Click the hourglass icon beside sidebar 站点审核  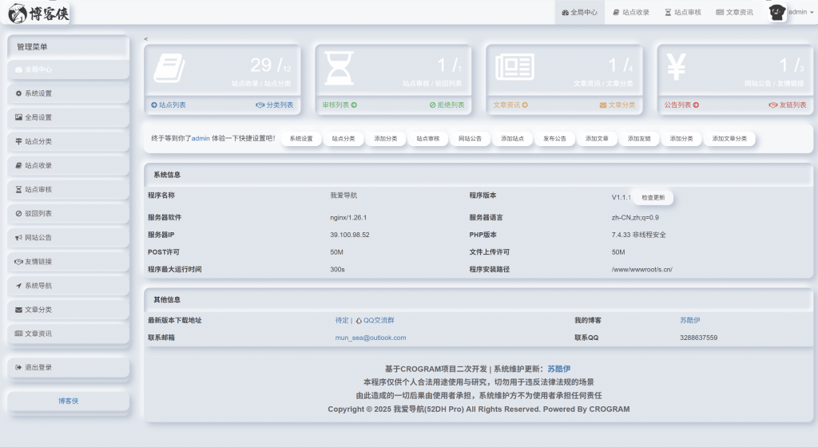click(19, 190)
